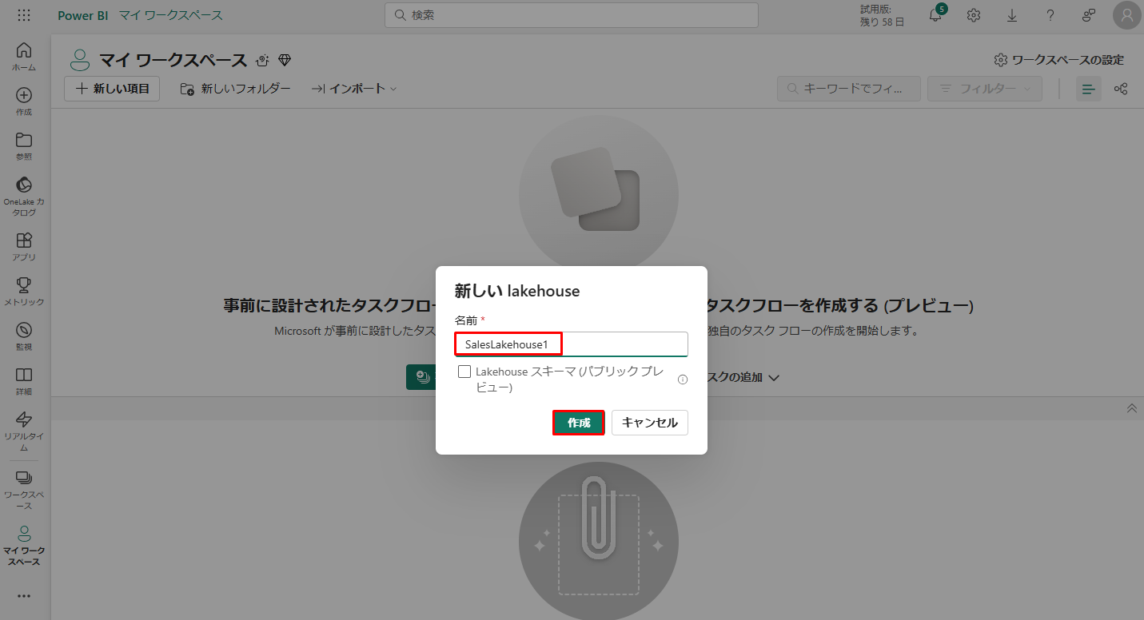Viewport: 1144px width, 620px height.
Task: Click the info icon next to Lakehouse schema
Action: coord(683,380)
